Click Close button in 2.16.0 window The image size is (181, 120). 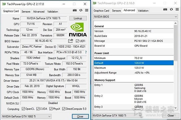tap(171, 115)
